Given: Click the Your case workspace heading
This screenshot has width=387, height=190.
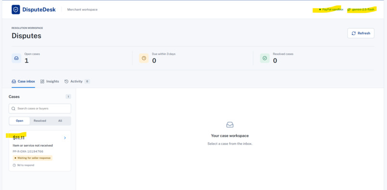Looking at the screenshot, I should (230, 136).
